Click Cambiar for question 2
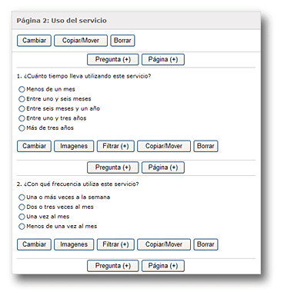284x295 pixels. pos(34,244)
